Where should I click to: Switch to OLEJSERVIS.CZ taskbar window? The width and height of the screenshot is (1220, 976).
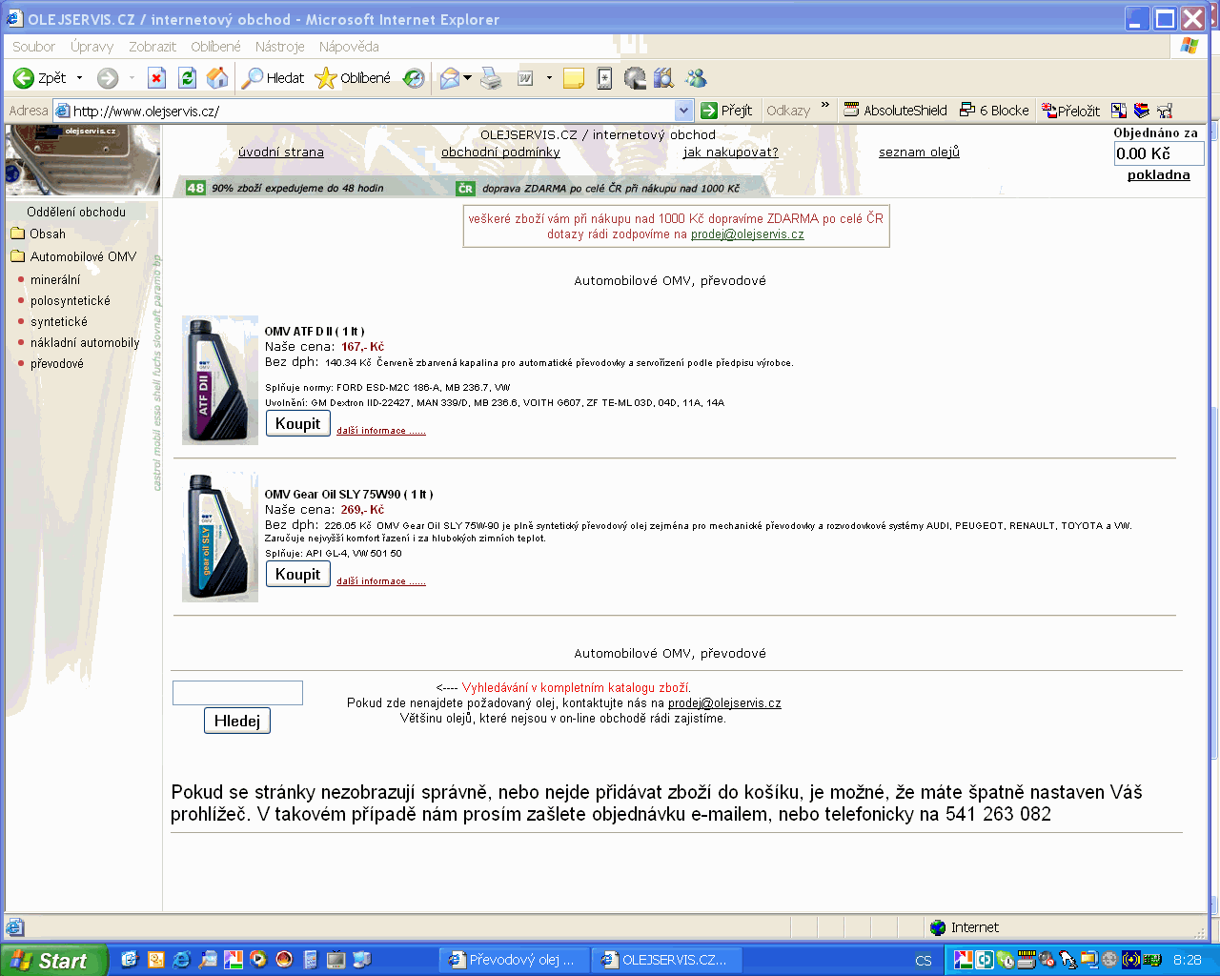667,960
